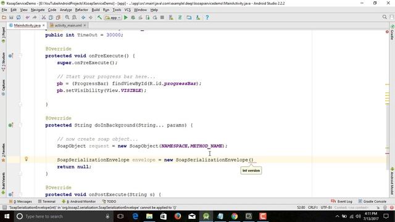395x222 pixels.
Task: Click the Cut scissors icon
Action: click(x=44, y=17)
